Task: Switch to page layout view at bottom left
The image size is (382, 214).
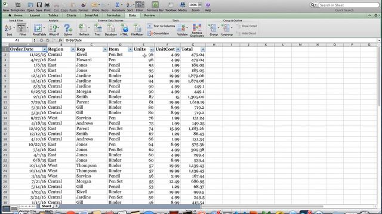Action: tap(14, 209)
